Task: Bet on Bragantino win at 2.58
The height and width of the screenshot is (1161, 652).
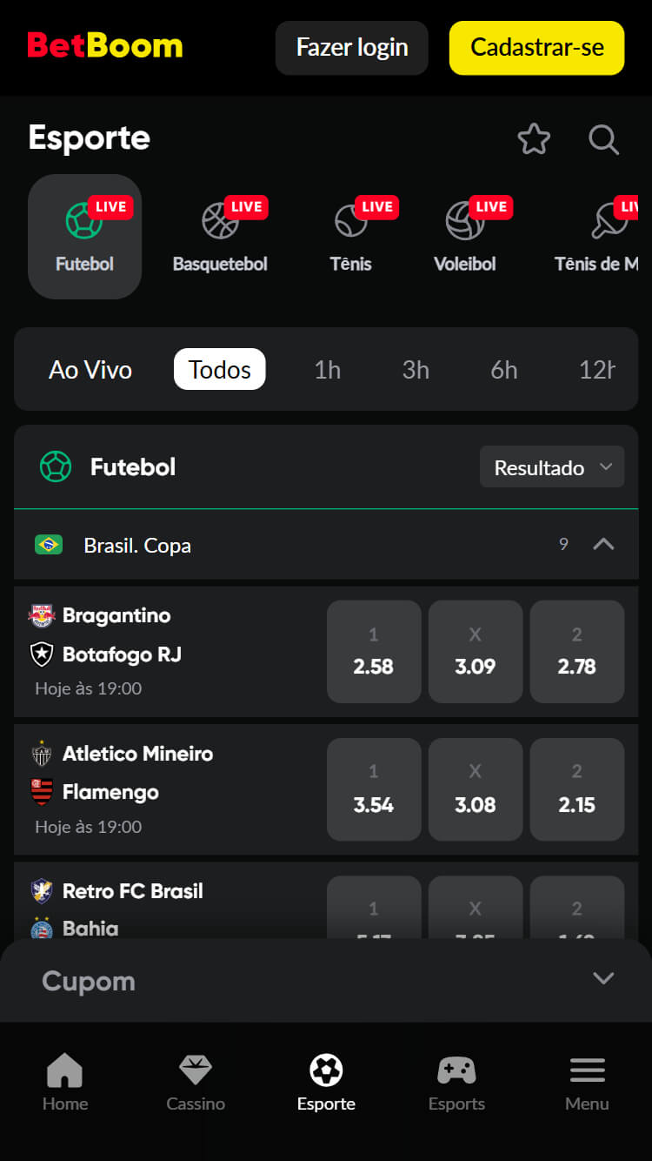Action: point(374,652)
